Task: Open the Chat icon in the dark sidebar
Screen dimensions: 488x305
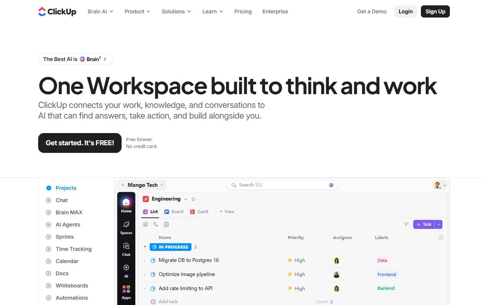Action: click(126, 249)
